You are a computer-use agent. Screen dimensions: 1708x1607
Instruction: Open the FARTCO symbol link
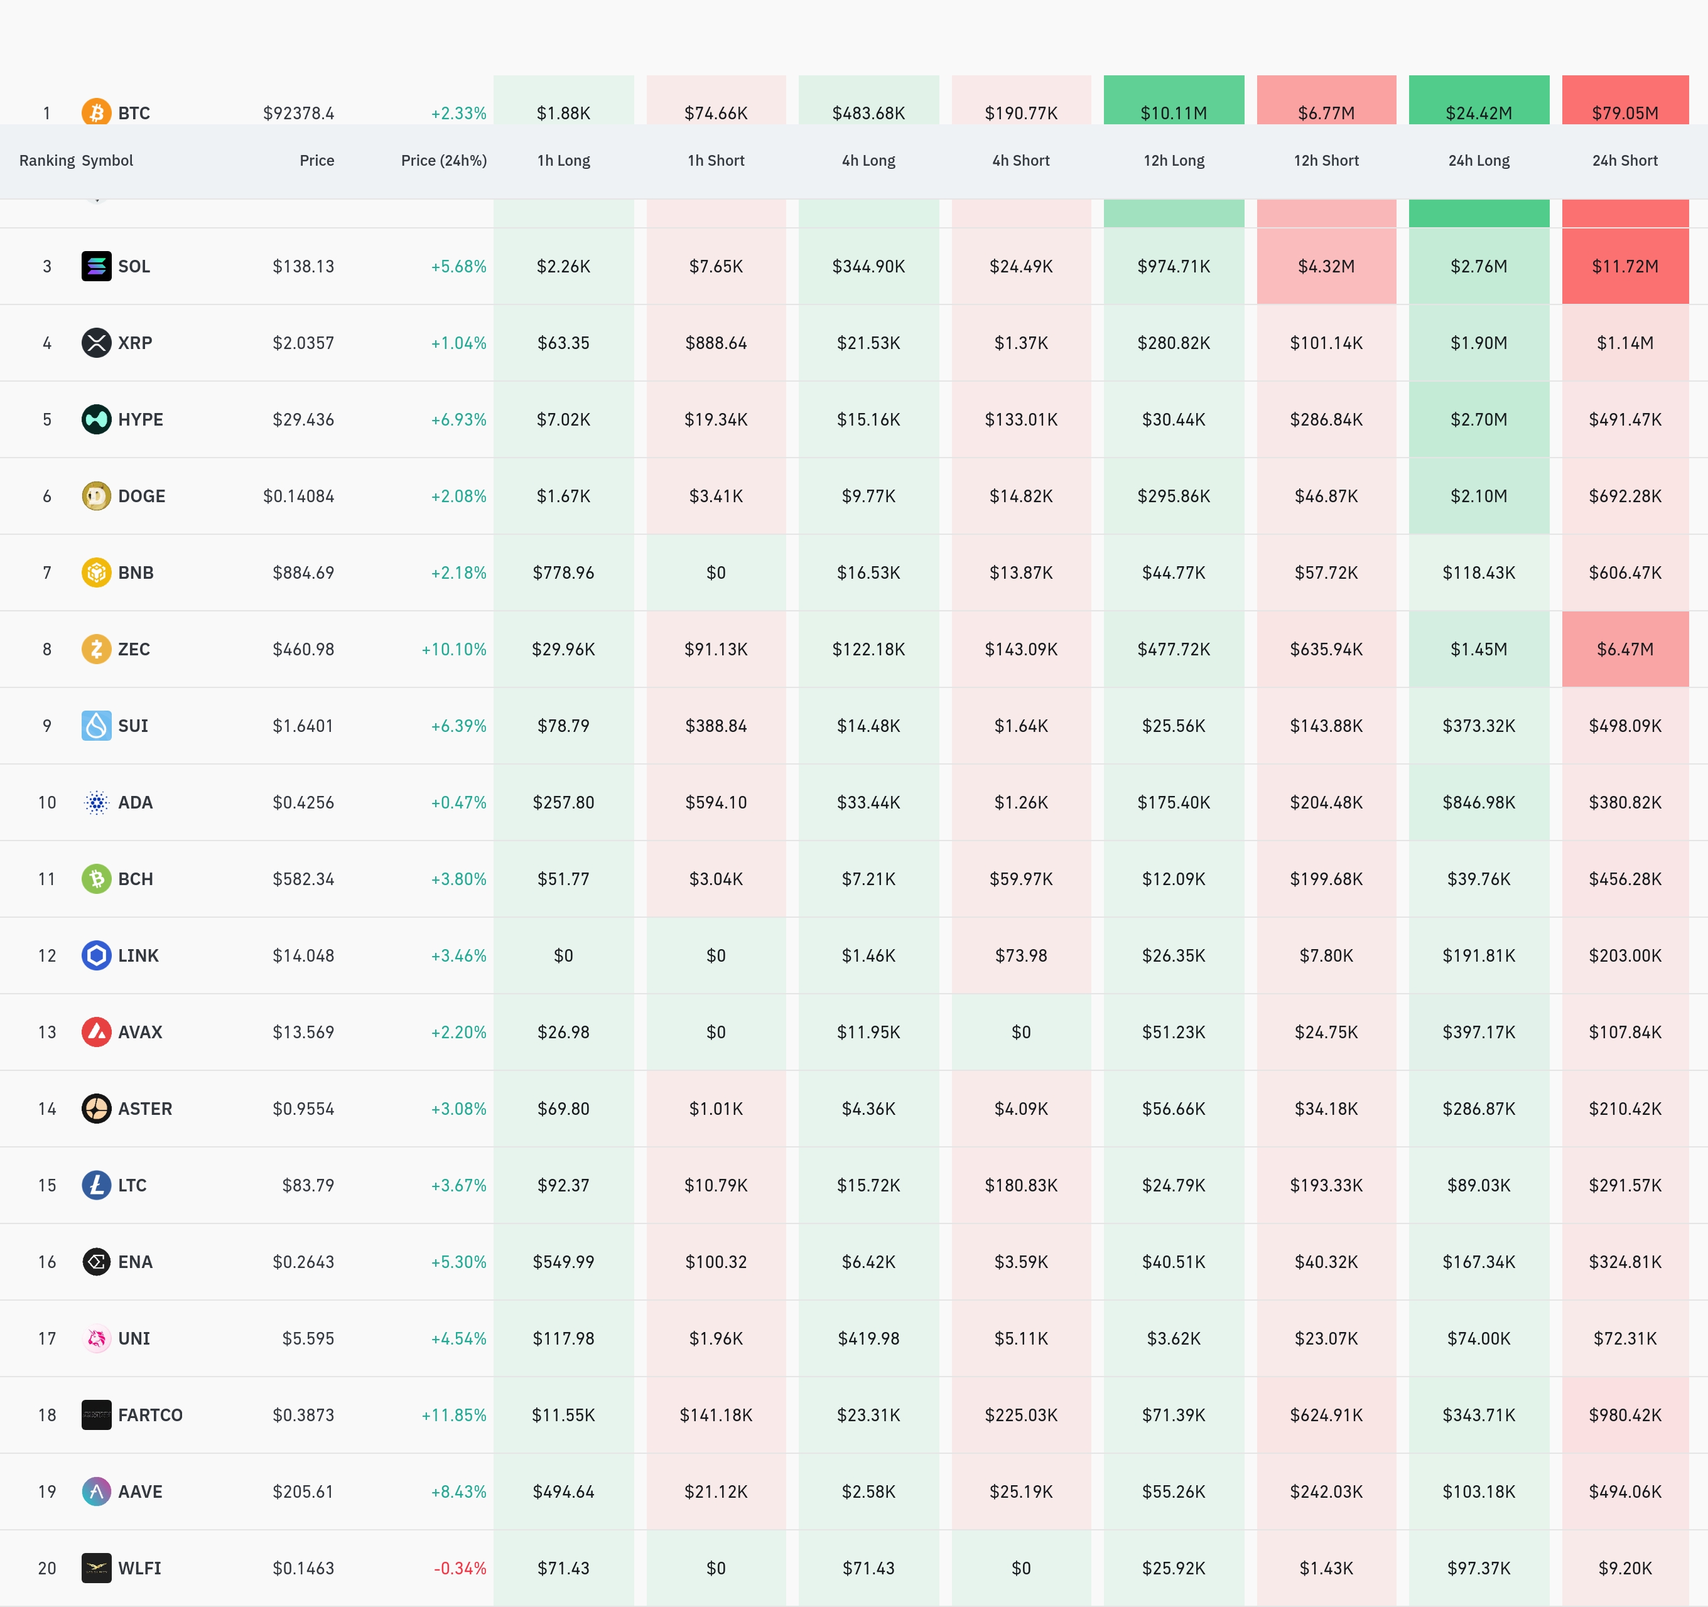(x=150, y=1415)
